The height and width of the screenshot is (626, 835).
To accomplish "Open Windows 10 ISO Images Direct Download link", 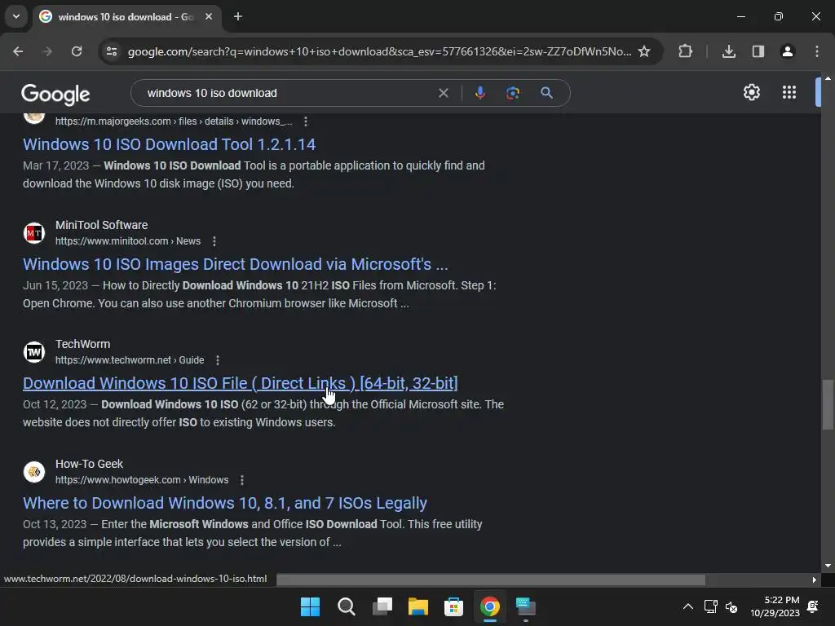I will pyautogui.click(x=236, y=264).
